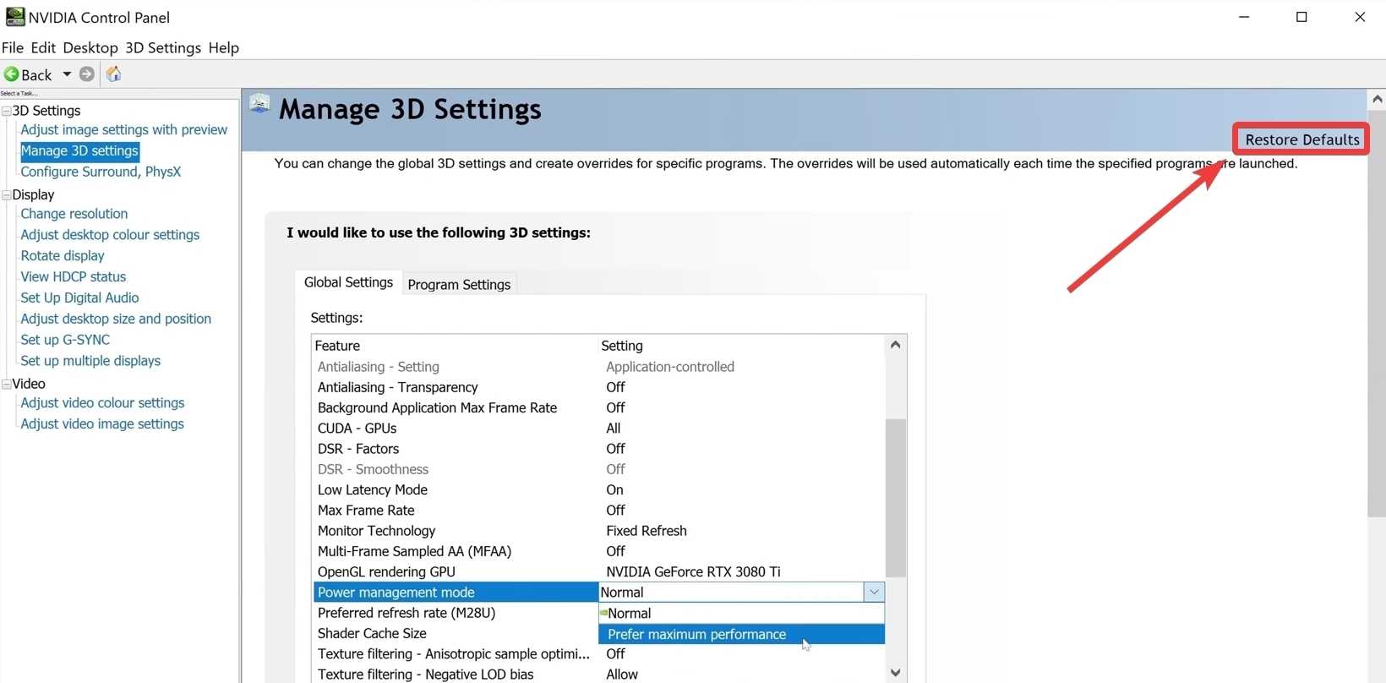The width and height of the screenshot is (1386, 683).
Task: Collapse the Video tree node
Action: coord(7,384)
